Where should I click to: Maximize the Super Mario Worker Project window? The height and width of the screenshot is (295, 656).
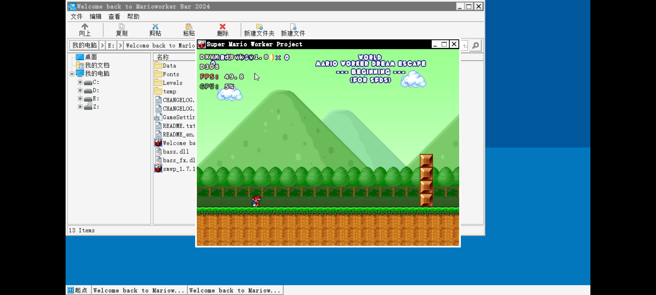tap(444, 44)
